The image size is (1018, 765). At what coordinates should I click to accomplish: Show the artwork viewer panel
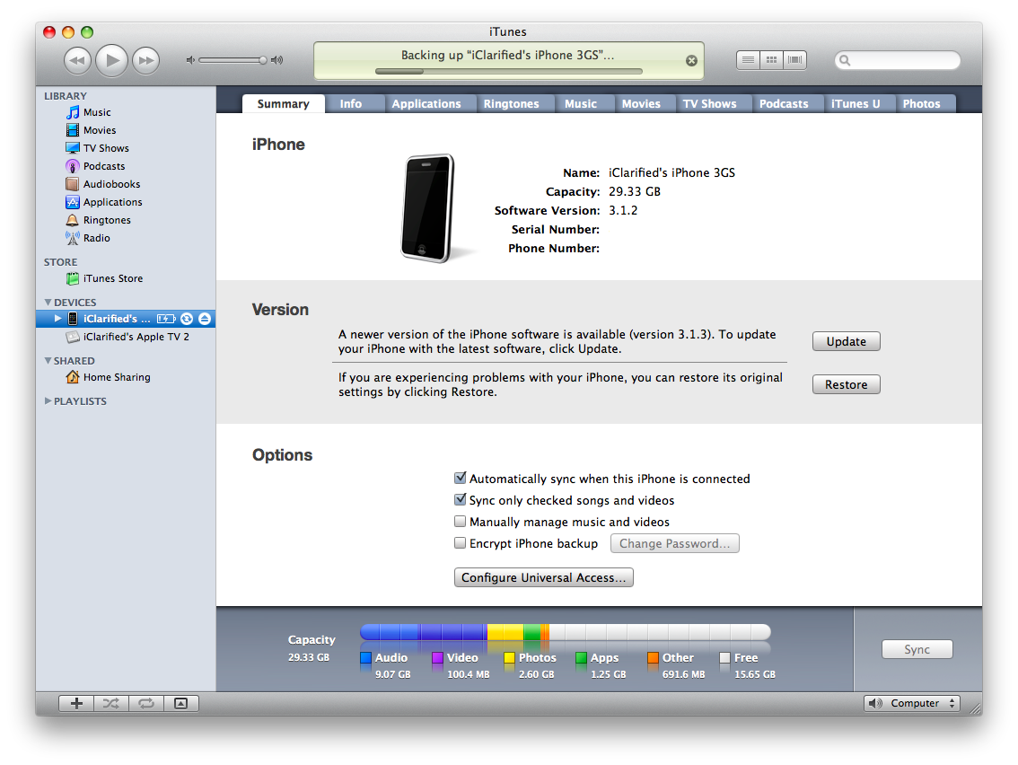pos(180,704)
